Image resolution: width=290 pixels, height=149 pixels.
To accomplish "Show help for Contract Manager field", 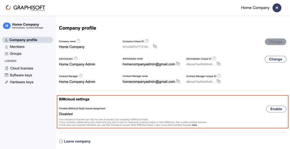I will (x=81, y=76).
